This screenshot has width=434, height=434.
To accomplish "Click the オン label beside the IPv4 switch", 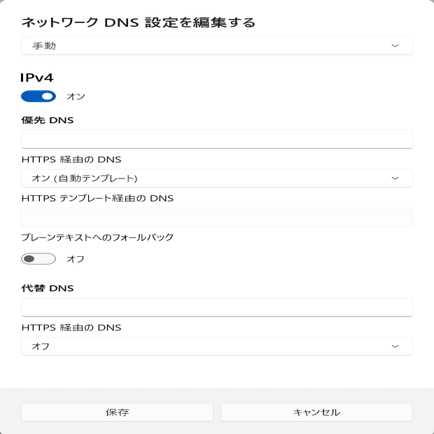I will [x=76, y=96].
